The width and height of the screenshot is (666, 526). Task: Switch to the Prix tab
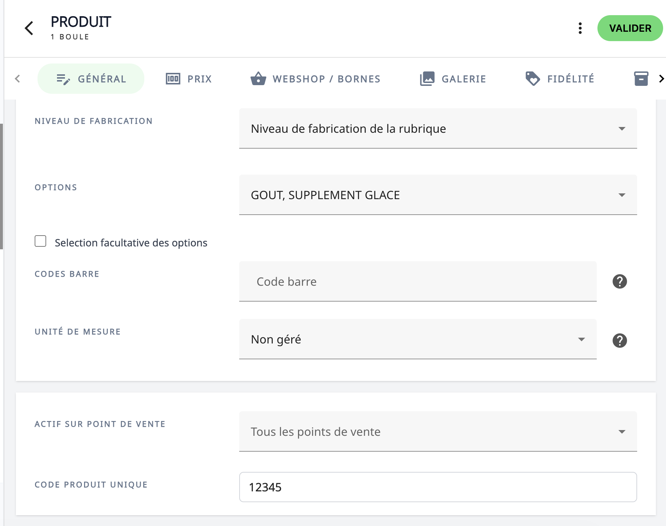click(189, 79)
